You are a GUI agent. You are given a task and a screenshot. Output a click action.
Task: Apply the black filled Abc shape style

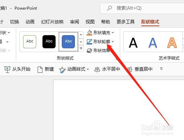click(49, 42)
